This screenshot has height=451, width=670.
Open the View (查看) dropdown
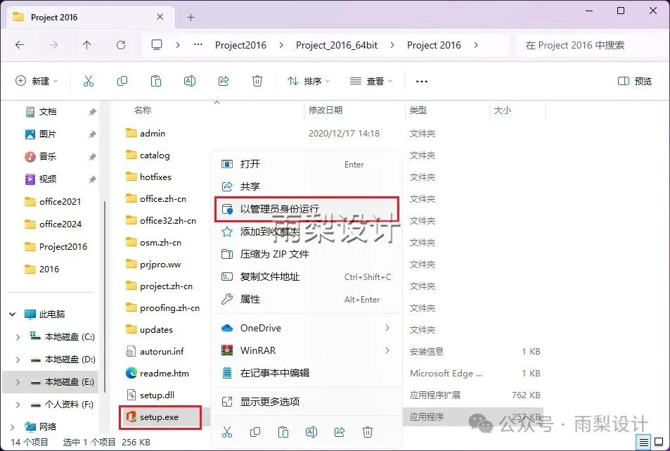pos(371,81)
